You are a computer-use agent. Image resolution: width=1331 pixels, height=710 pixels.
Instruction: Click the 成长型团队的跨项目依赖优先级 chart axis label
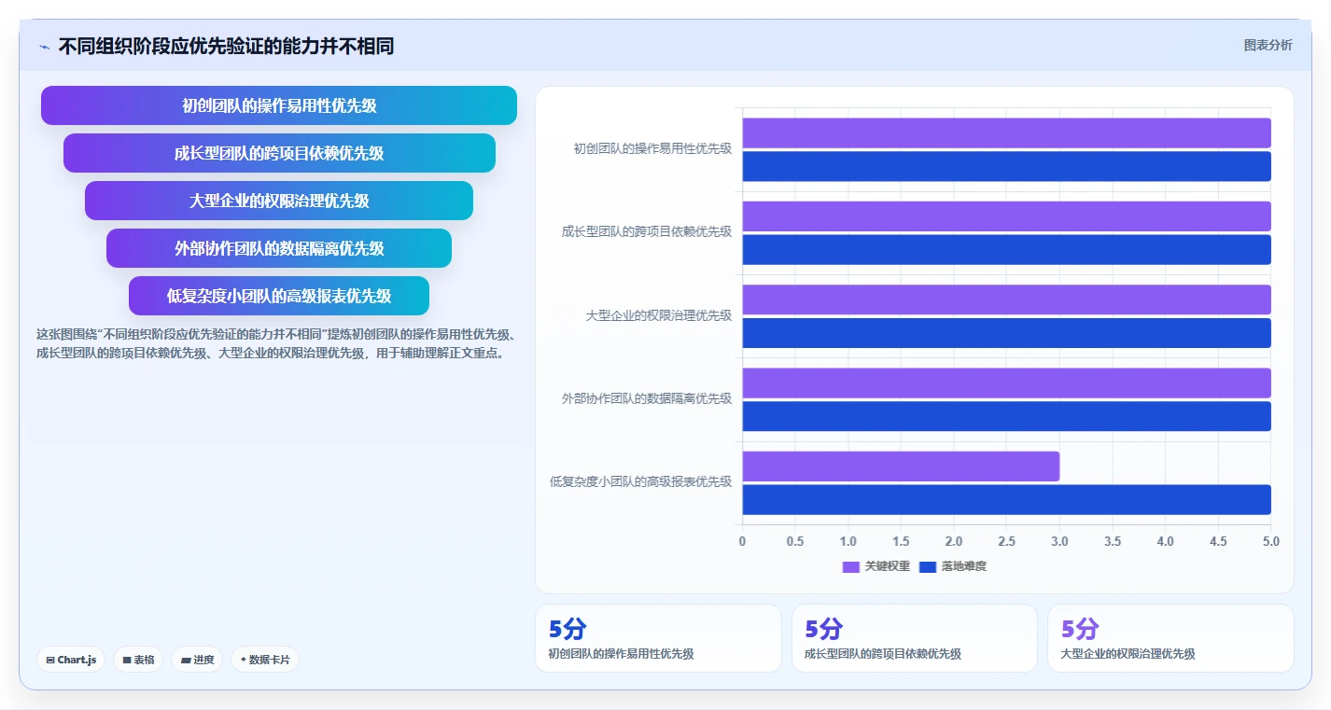click(x=647, y=231)
